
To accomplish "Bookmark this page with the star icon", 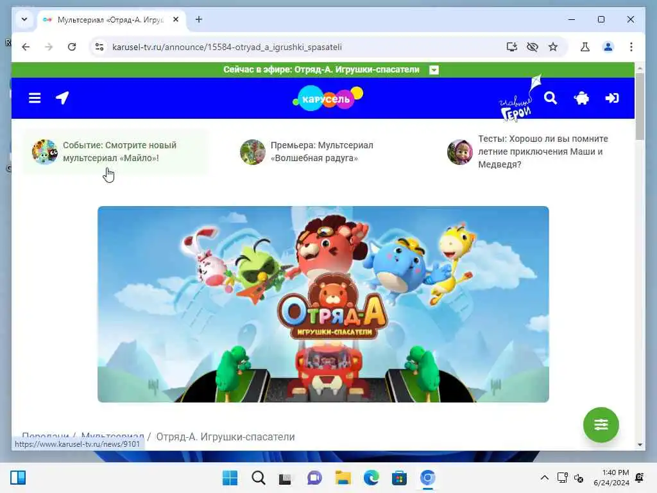I will click(x=553, y=47).
